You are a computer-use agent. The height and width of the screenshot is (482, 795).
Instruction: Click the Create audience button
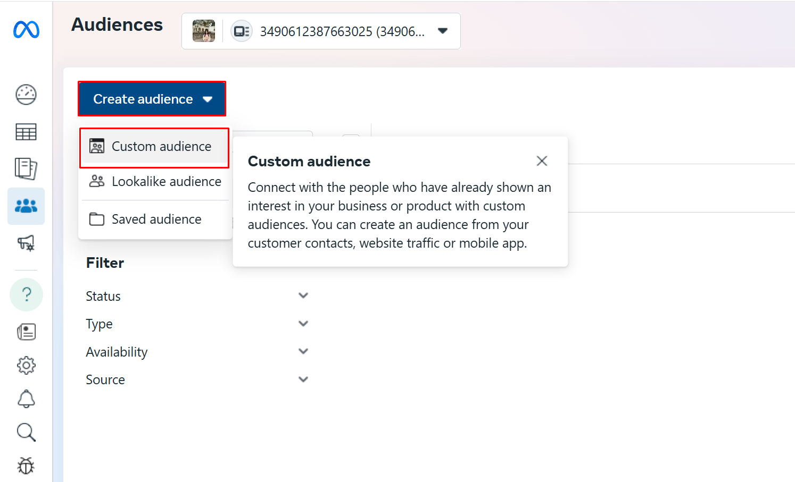coord(152,99)
